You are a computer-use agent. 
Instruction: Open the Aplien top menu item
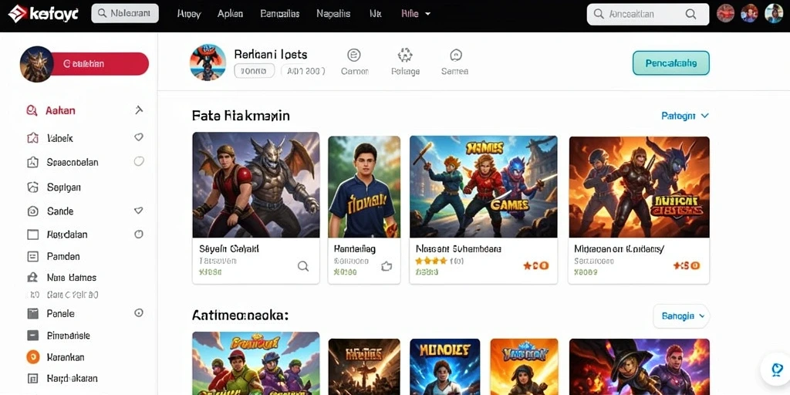click(x=230, y=14)
